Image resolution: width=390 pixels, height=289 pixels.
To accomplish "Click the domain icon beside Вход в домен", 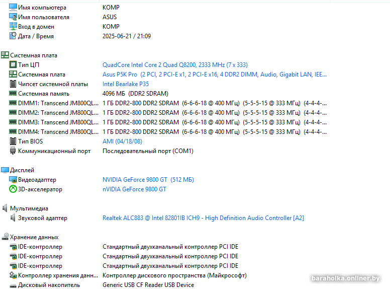I will point(13,26).
